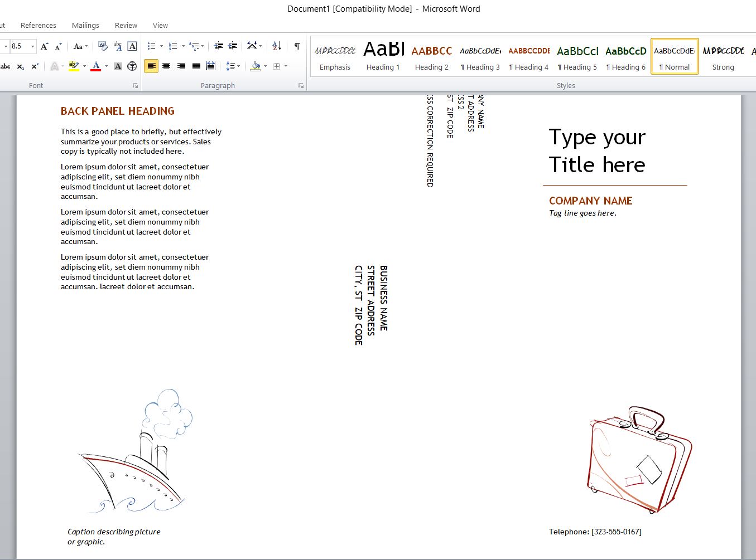Switch to the Review ribbon tab
Viewport: 756px width, 560px height.
pos(126,25)
